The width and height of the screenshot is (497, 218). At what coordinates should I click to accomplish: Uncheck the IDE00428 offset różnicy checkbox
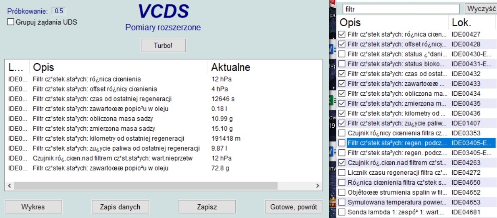click(x=342, y=44)
